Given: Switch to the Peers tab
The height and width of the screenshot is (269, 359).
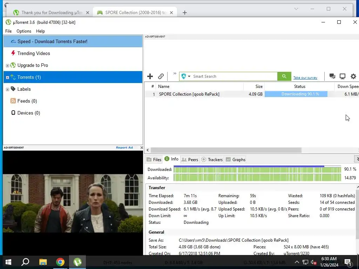Looking at the screenshot, I should pyautogui.click(x=190, y=159).
